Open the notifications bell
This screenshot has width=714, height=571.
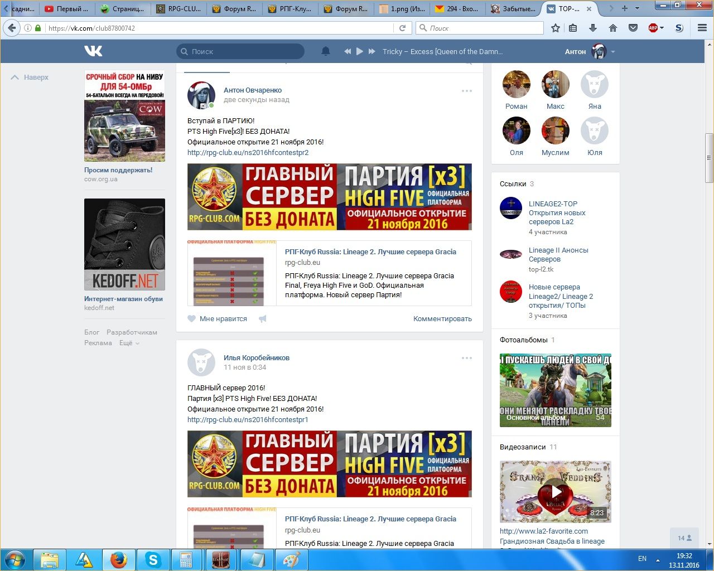(326, 51)
